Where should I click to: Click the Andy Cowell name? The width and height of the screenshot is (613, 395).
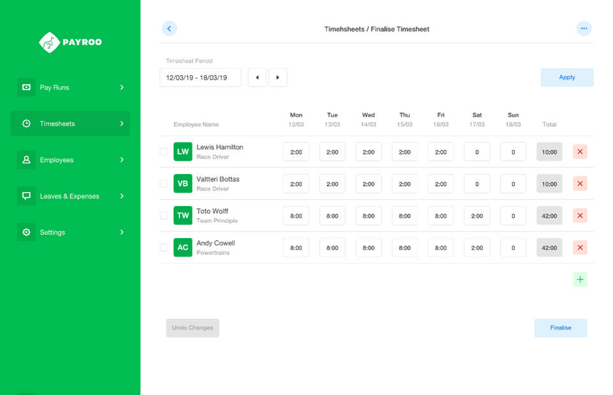(216, 243)
